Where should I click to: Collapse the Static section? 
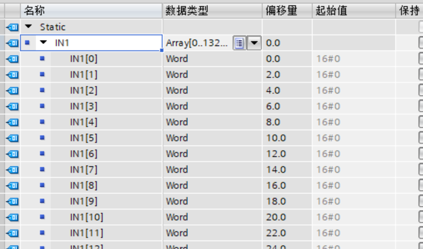(28, 27)
